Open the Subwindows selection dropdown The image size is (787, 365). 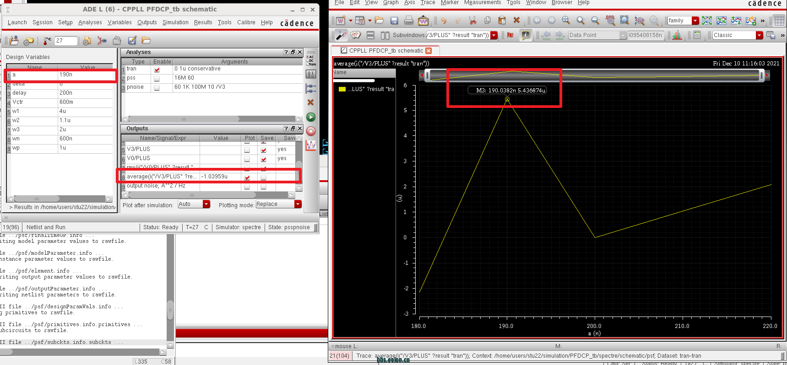494,35
